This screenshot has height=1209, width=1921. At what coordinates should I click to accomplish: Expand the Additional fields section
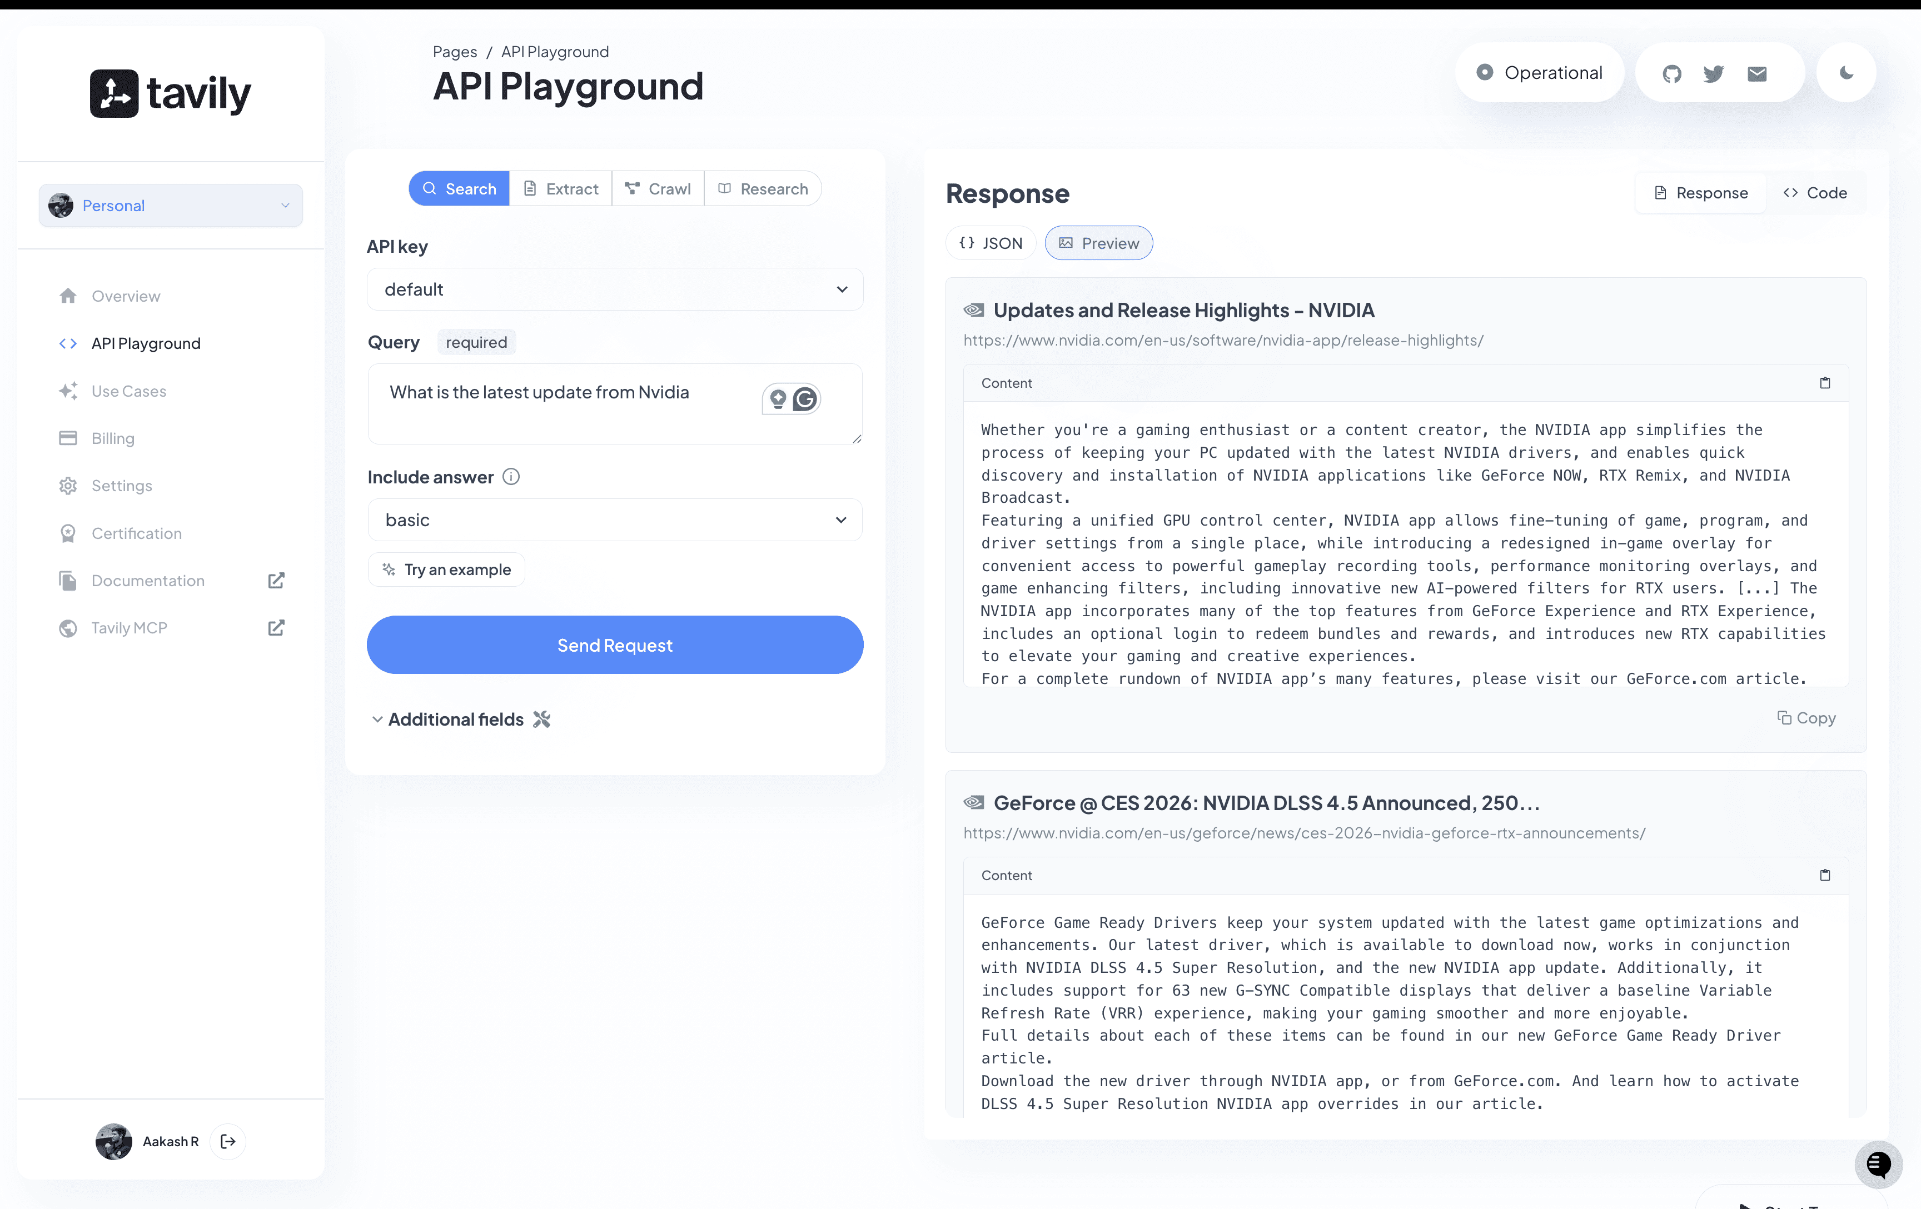point(456,720)
